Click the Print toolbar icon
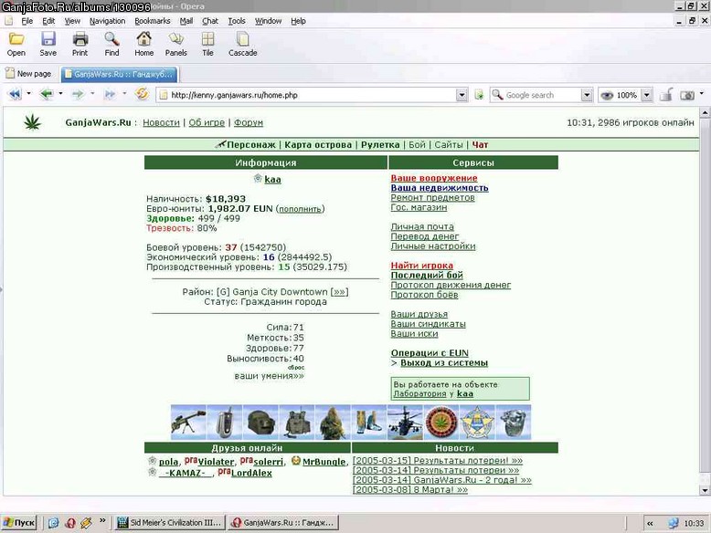Screen dimensions: 711x533 click(x=80, y=39)
